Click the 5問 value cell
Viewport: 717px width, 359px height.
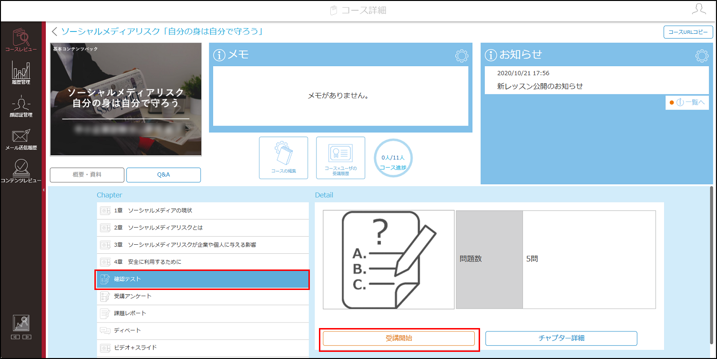coord(589,259)
